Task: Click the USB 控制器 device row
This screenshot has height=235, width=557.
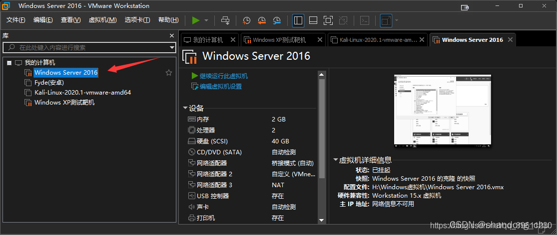Action: pyautogui.click(x=251, y=196)
